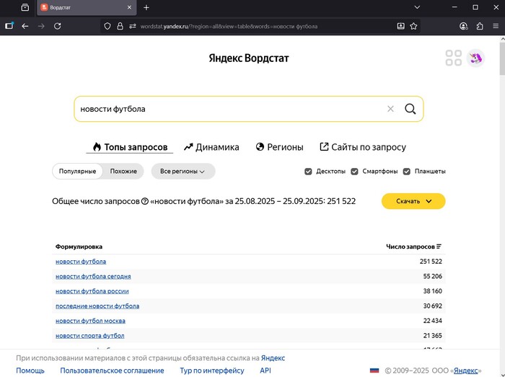
Task: Open the Скачать download dropdown
Action: click(413, 201)
